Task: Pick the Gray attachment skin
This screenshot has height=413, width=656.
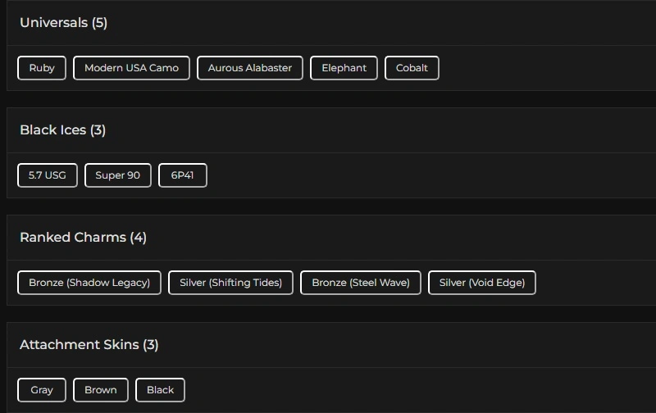Action: pos(42,390)
